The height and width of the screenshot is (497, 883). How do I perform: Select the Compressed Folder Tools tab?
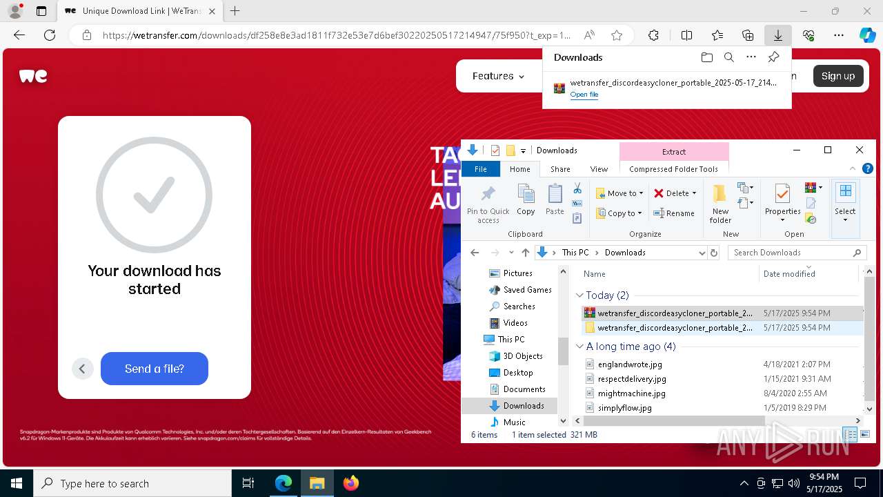673,168
